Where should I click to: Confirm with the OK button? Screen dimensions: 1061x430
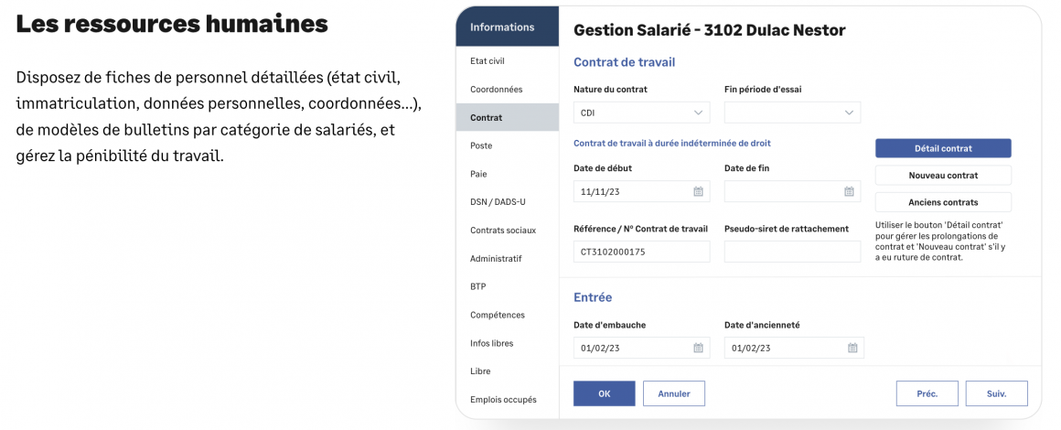tap(604, 393)
